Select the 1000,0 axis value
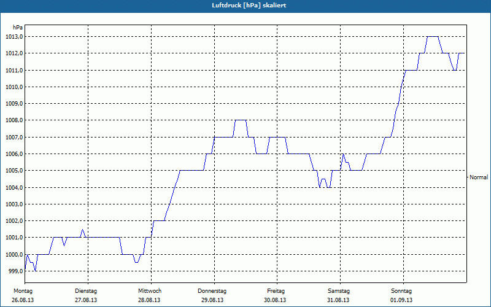Image resolution: width=491 pixels, height=307 pixels. tap(14, 254)
